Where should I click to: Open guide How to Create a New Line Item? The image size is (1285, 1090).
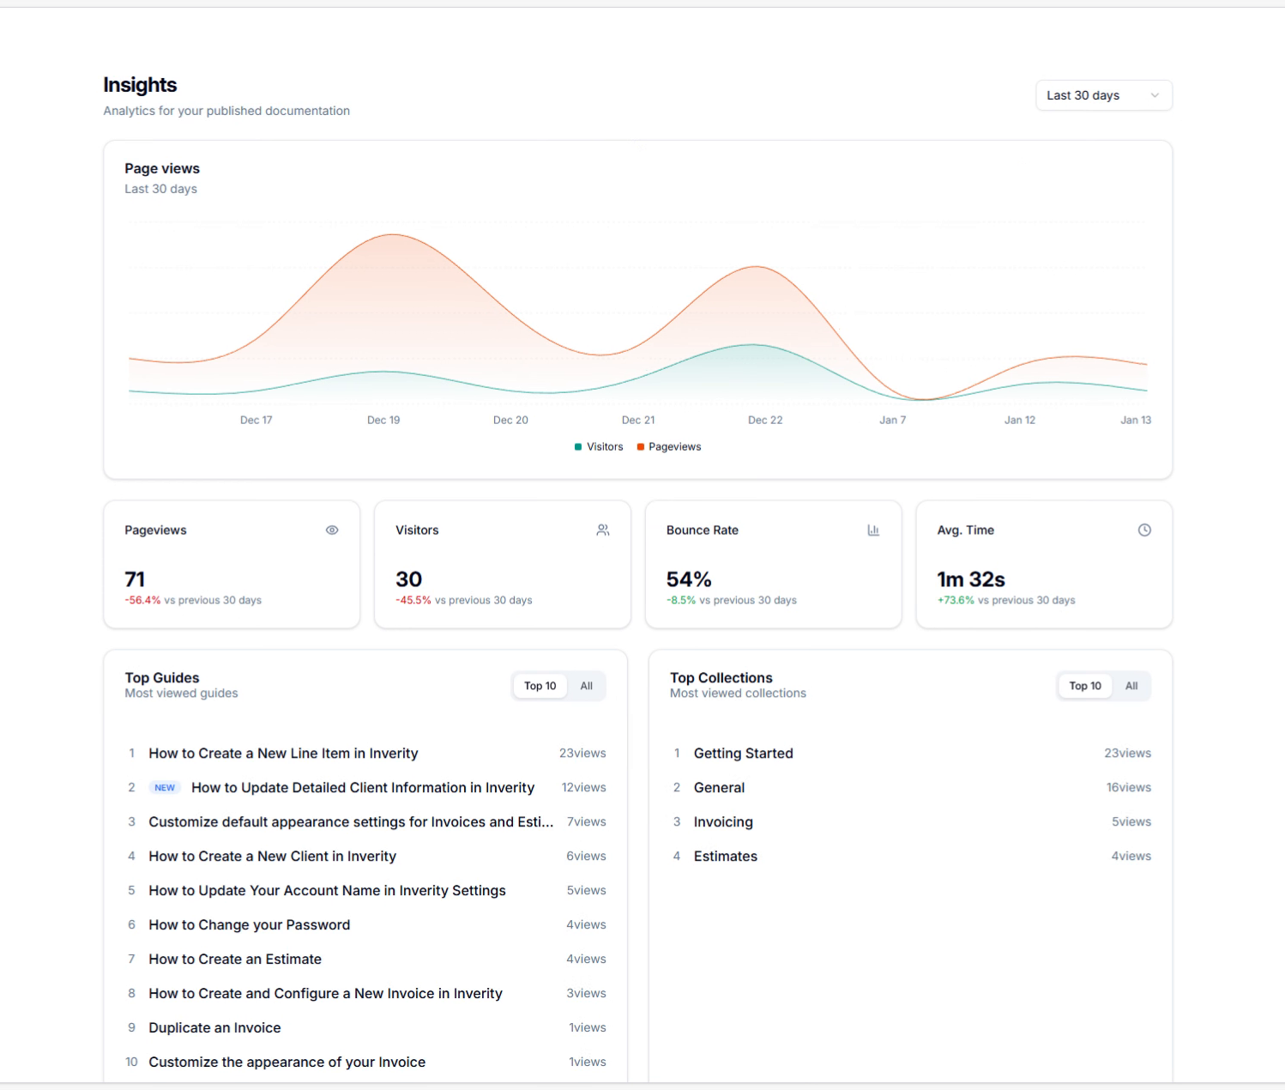click(x=283, y=754)
